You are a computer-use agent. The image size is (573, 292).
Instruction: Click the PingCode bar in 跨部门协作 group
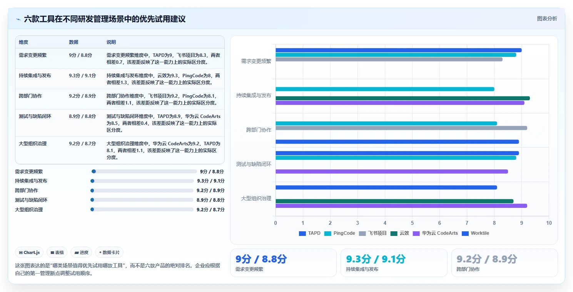[386, 123]
